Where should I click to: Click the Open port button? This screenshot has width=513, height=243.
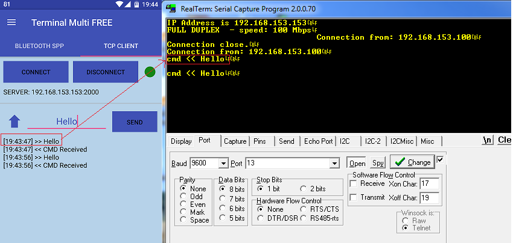[x=357, y=163]
